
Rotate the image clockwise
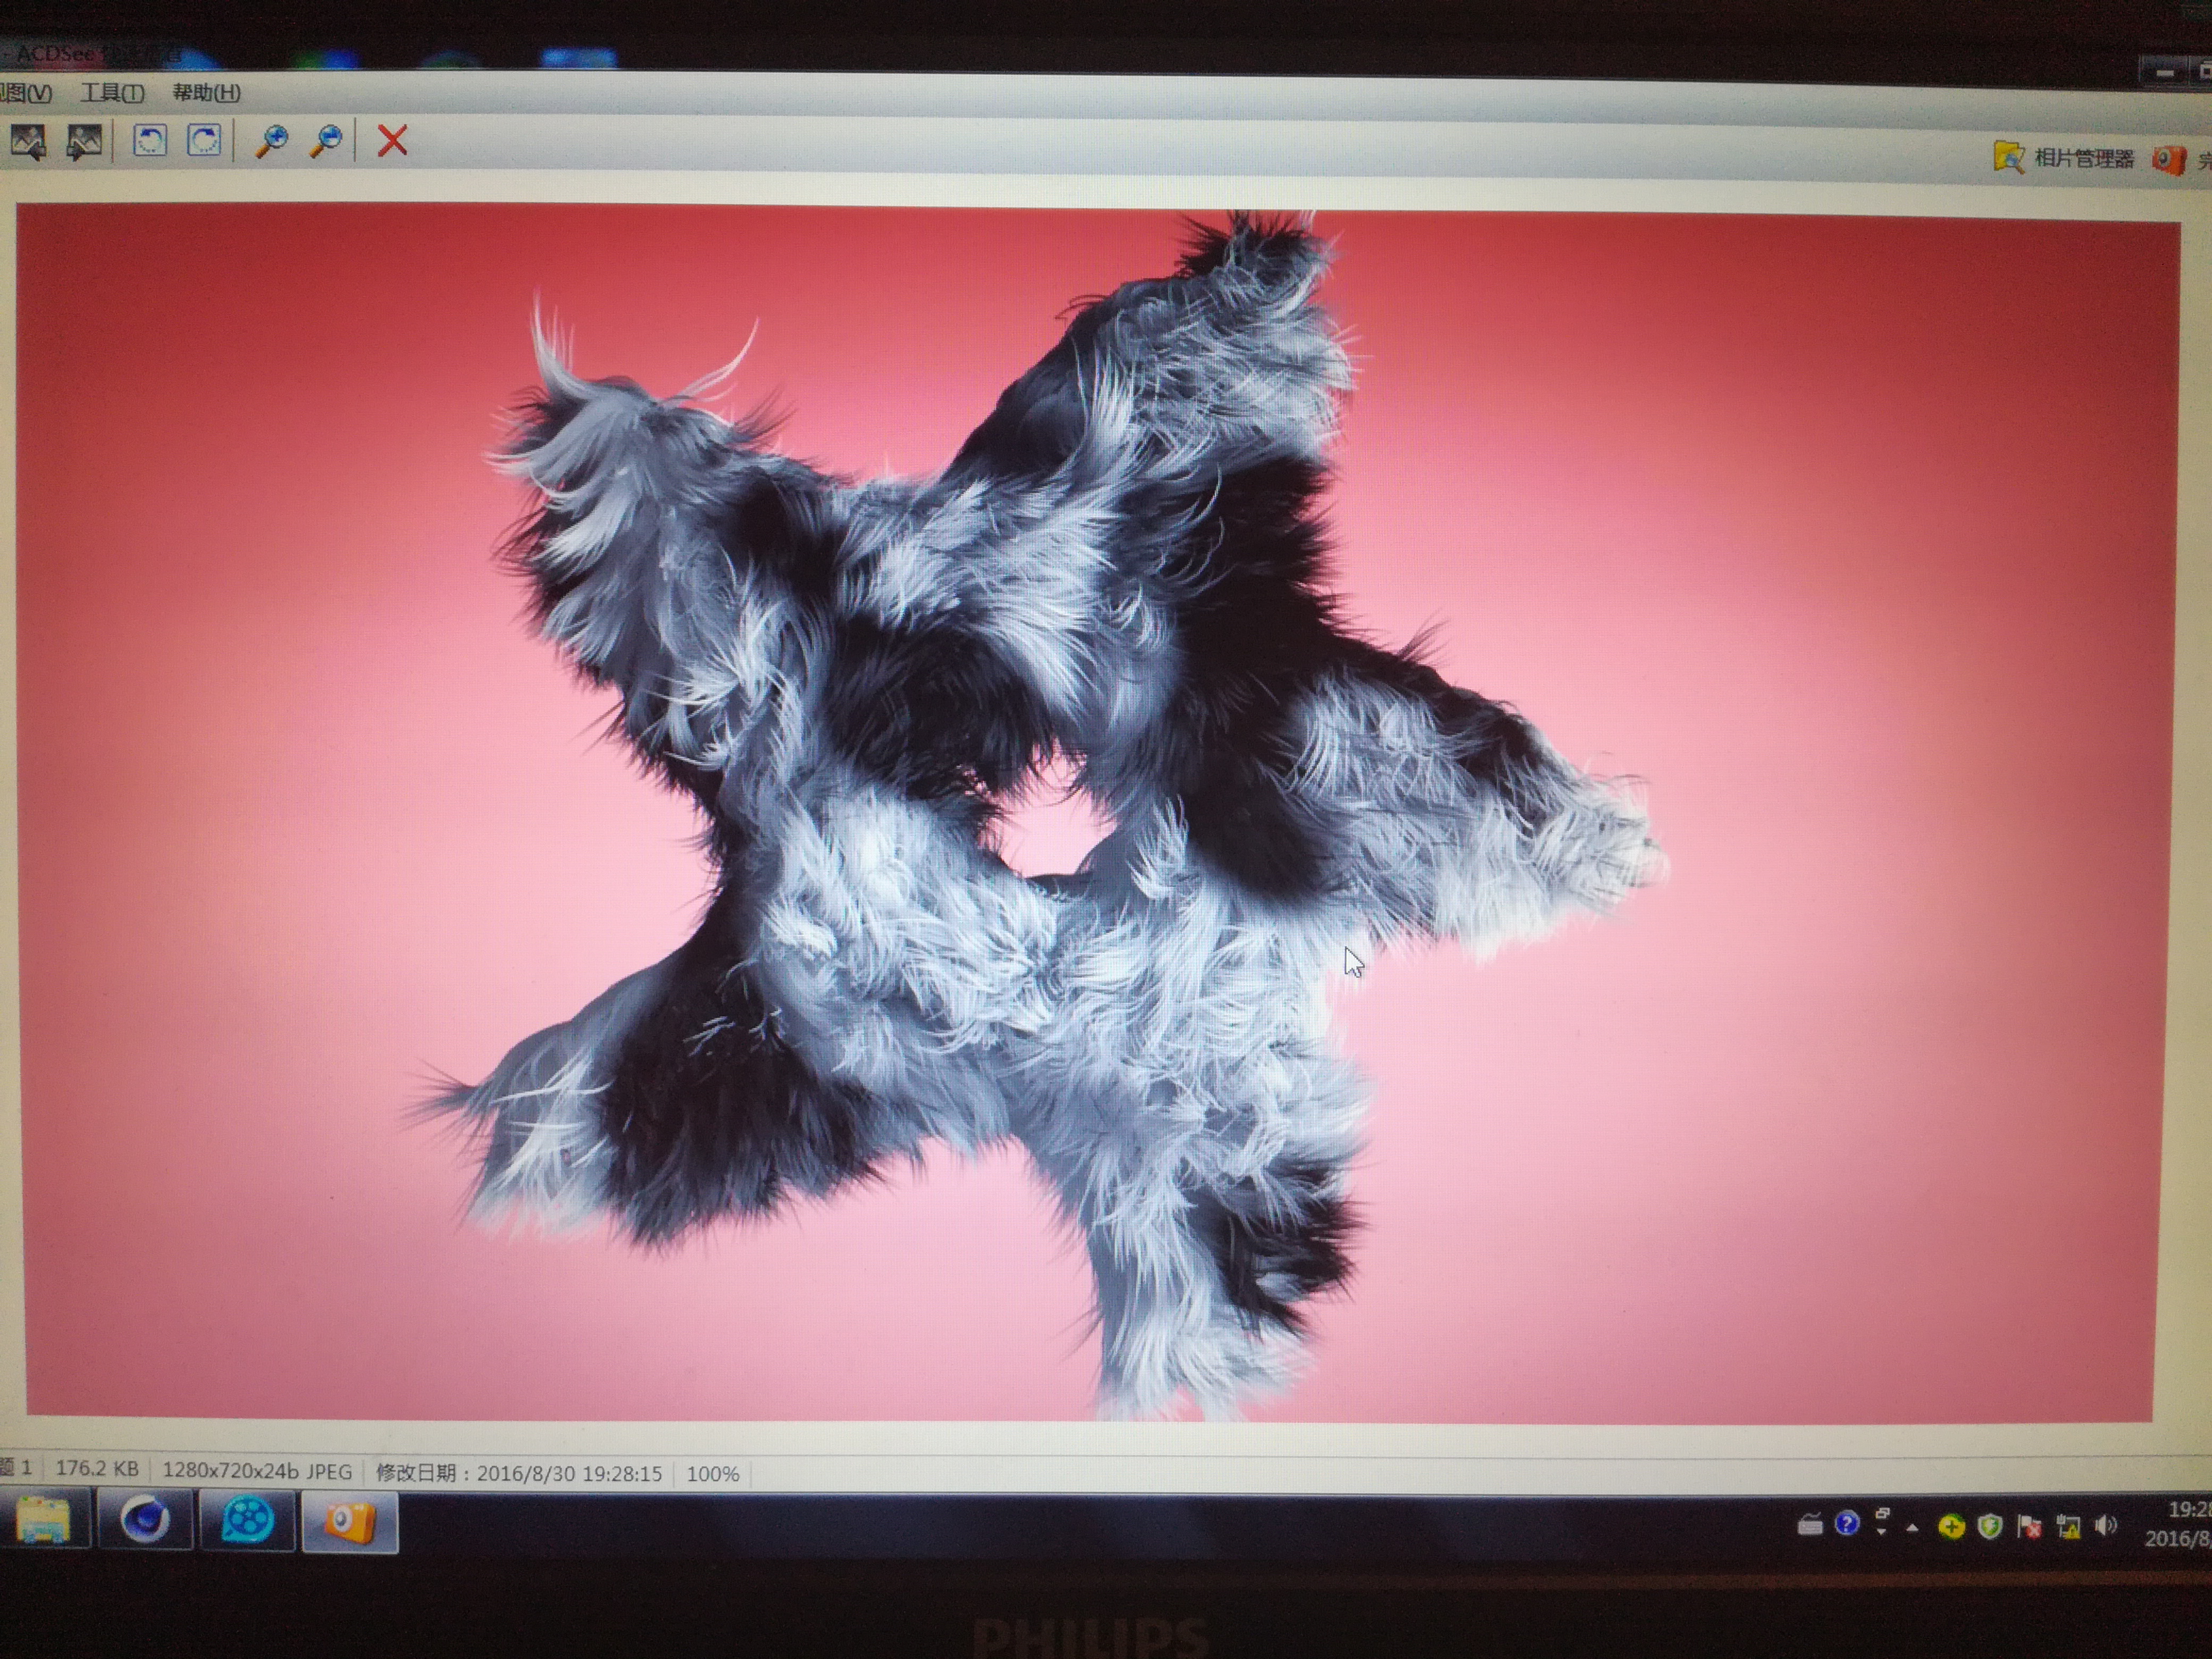(204, 140)
